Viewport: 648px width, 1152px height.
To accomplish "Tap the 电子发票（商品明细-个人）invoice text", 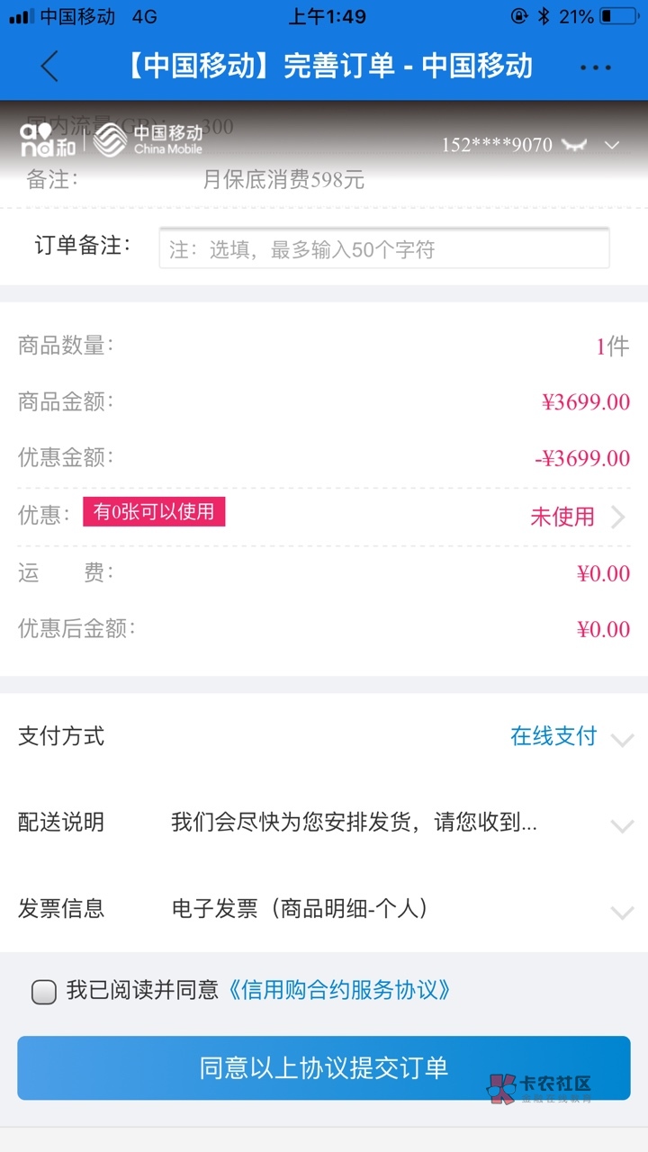I will [x=300, y=909].
